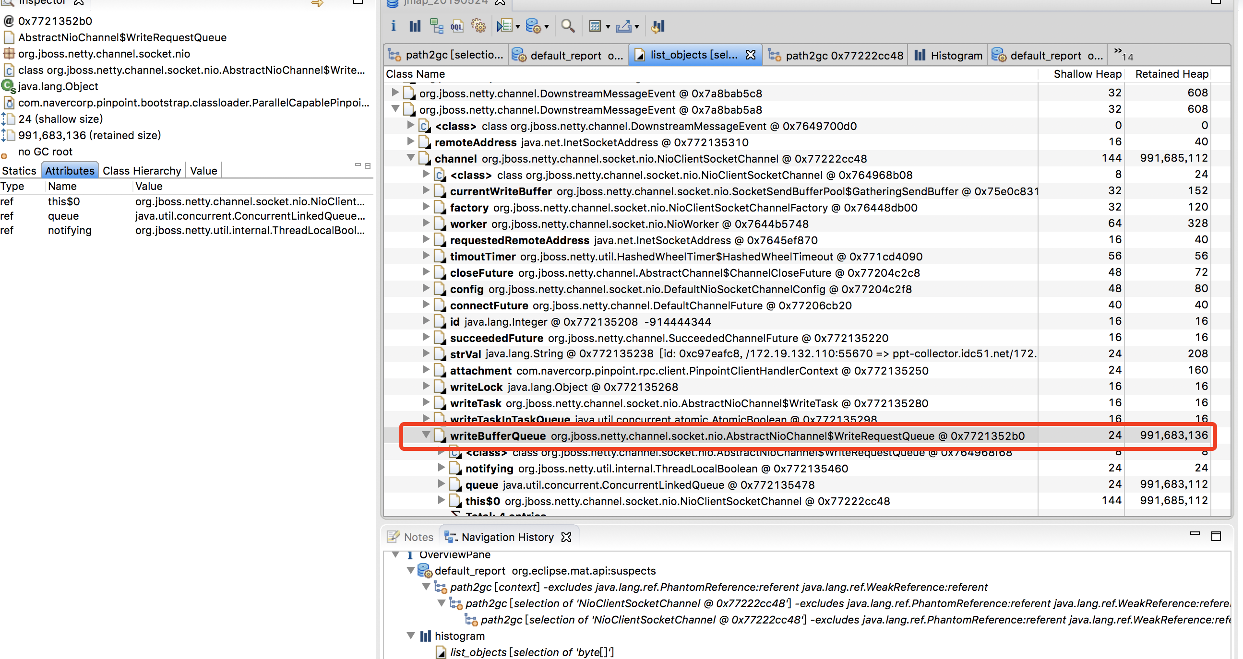This screenshot has height=659, width=1243.
Task: Open the Run Expert System Test reports icon
Action: 533,26
